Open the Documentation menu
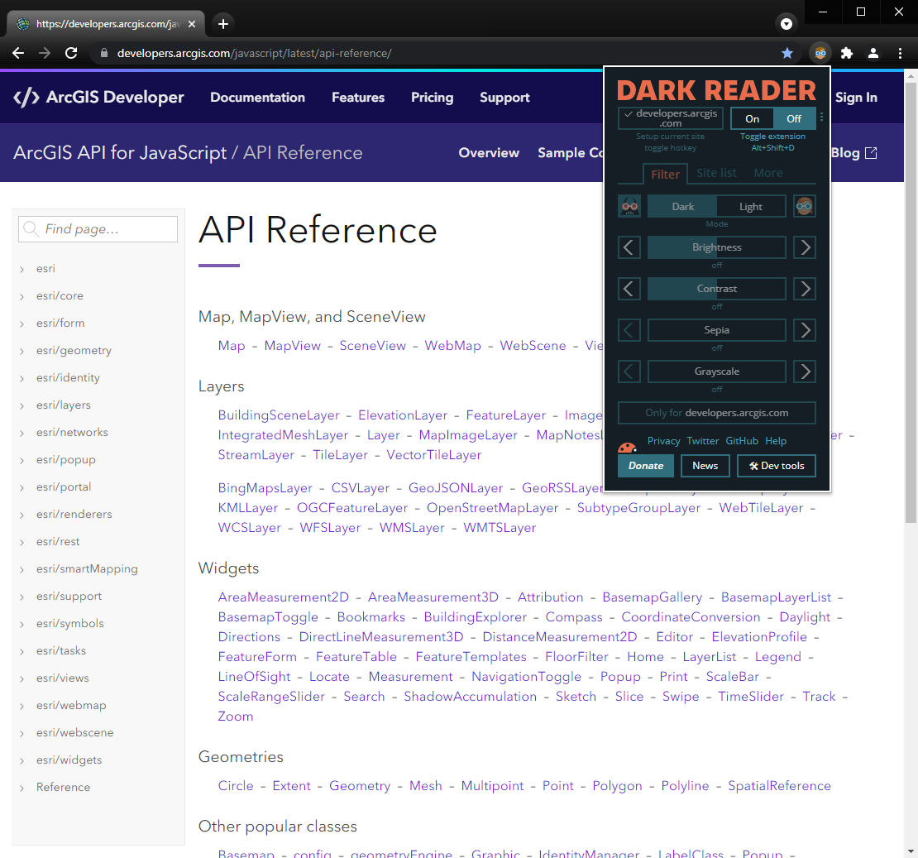Image resolution: width=918 pixels, height=858 pixels. click(257, 98)
